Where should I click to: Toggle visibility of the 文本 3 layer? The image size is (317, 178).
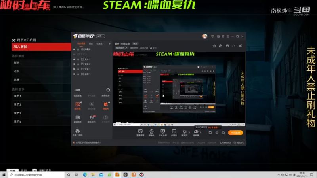click(74, 59)
